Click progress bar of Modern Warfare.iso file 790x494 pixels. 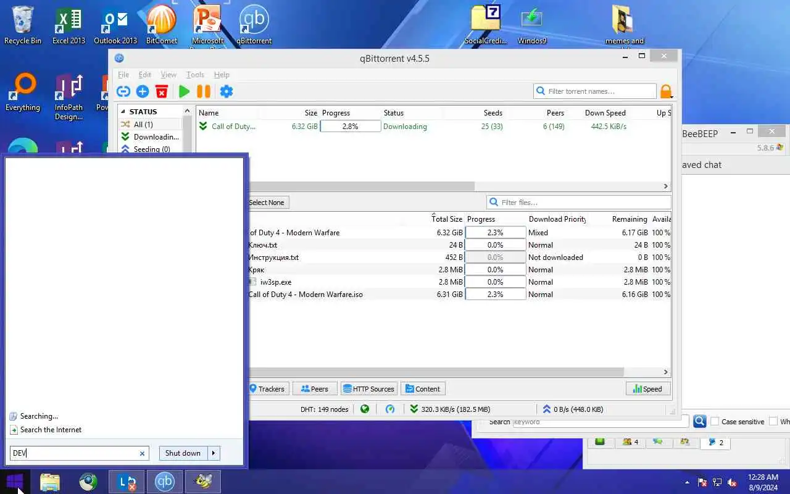495,295
